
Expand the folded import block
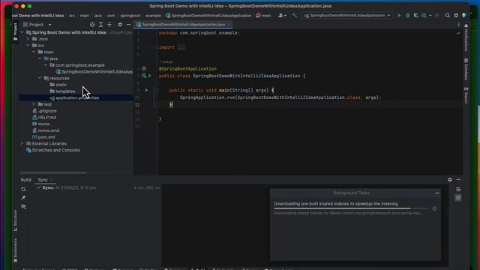click(x=181, y=47)
